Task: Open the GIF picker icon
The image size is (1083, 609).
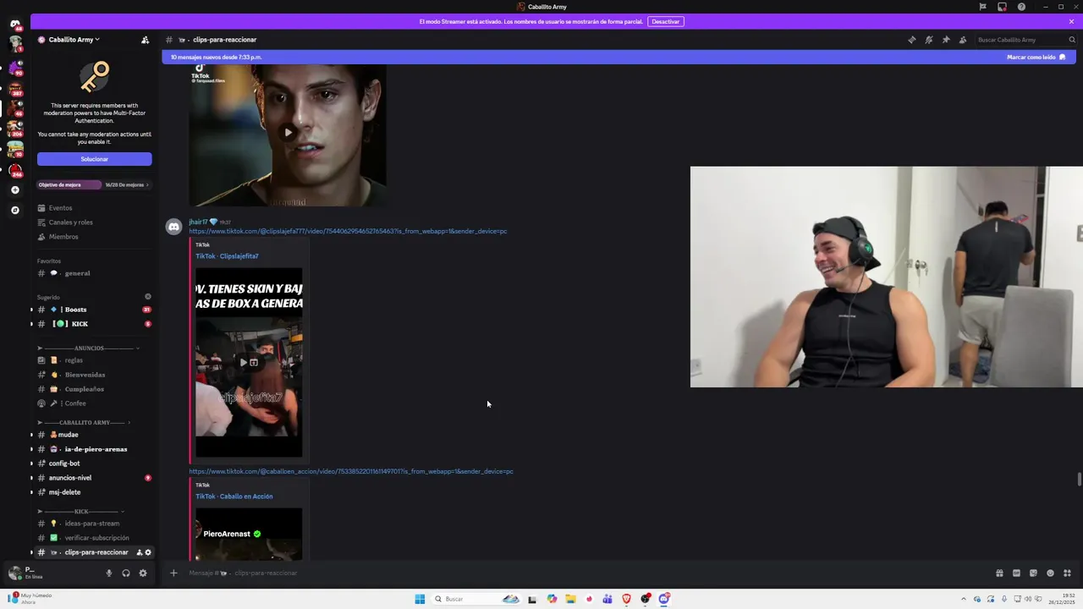Action: click(1016, 573)
